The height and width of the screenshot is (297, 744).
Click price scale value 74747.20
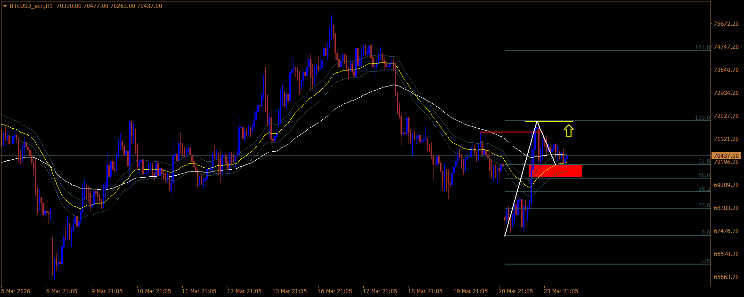point(726,47)
